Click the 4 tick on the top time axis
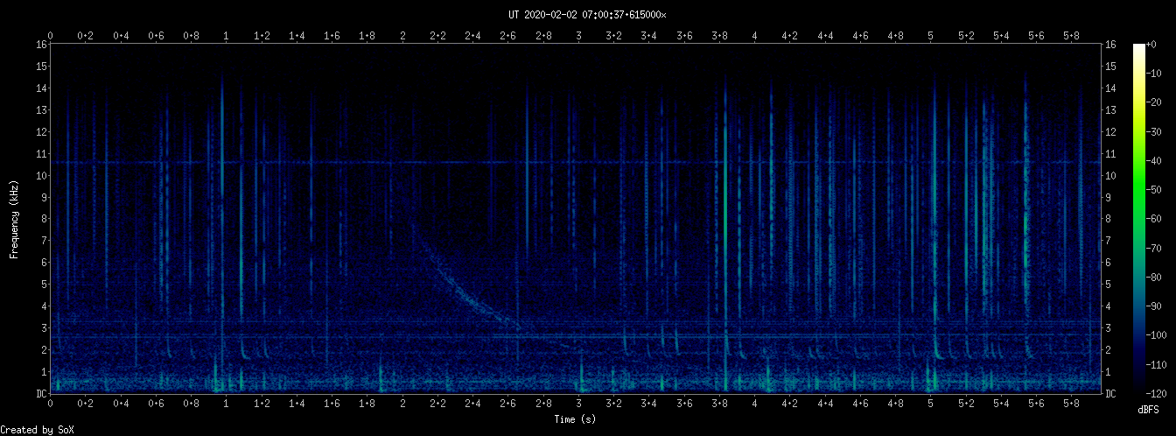This screenshot has height=436, width=1176. 754,35
